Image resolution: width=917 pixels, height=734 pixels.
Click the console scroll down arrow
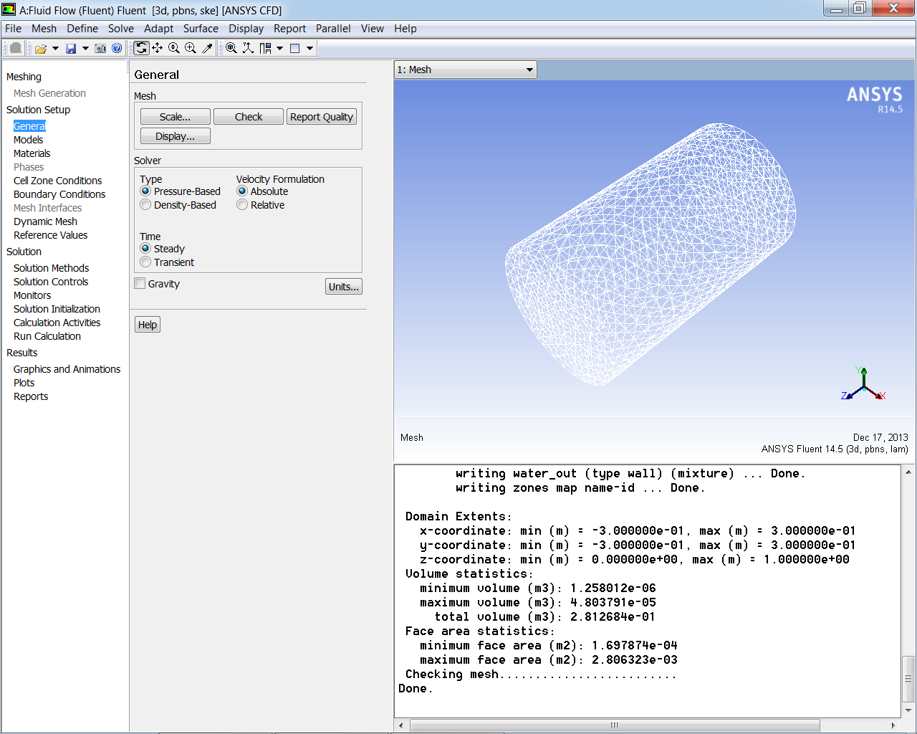click(908, 710)
